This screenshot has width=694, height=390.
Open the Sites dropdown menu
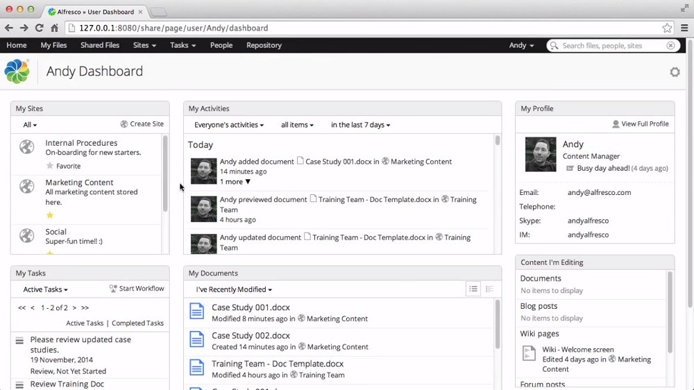coord(144,45)
